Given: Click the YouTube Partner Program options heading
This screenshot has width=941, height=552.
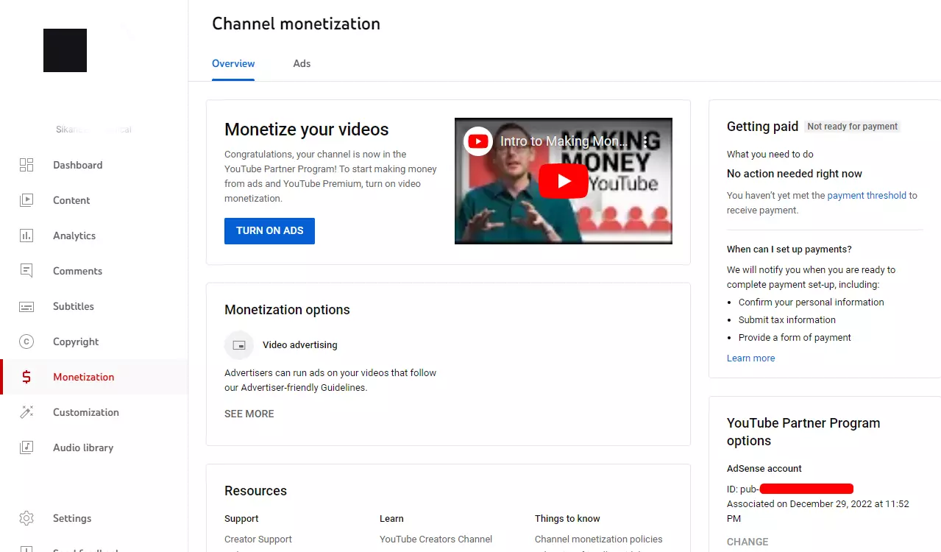Looking at the screenshot, I should click(x=803, y=432).
